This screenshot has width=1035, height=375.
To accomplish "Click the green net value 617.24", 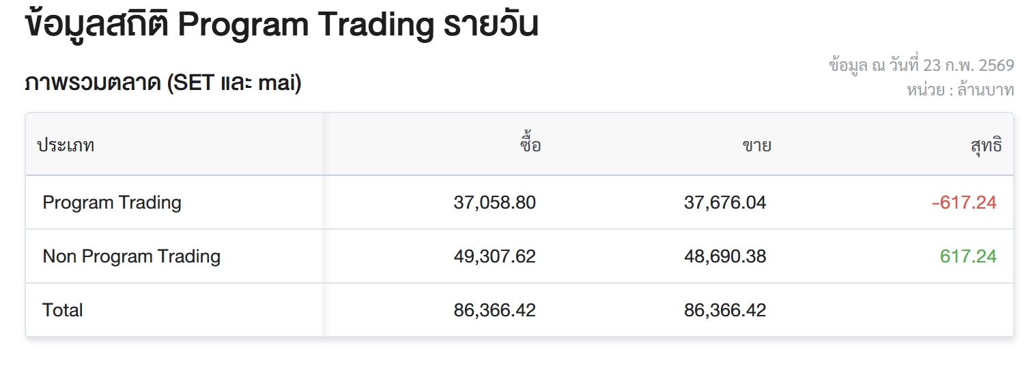I will [x=968, y=256].
